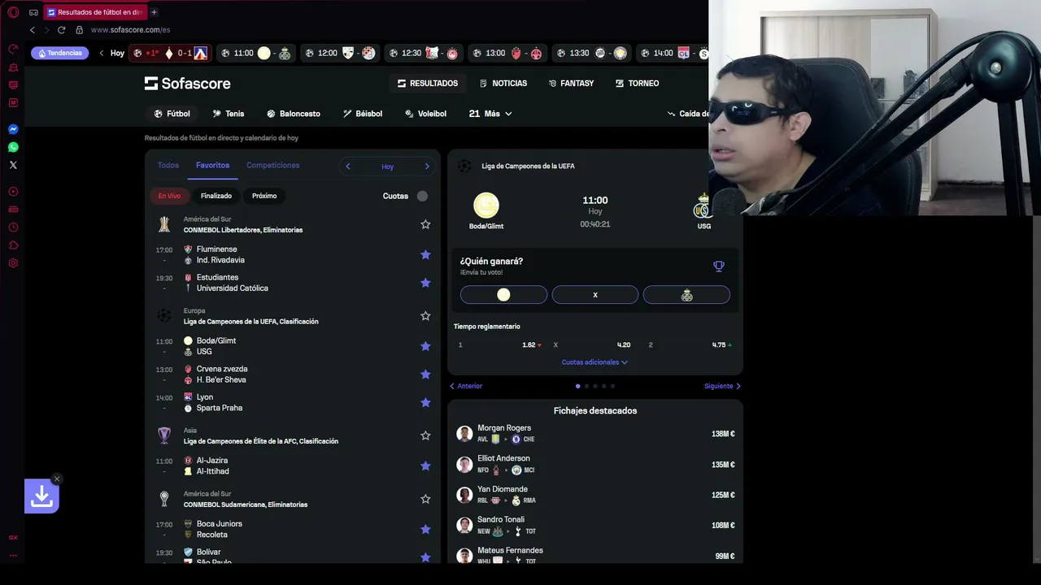
Task: Open the GX Corner sidebar icon
Action: pos(13,537)
